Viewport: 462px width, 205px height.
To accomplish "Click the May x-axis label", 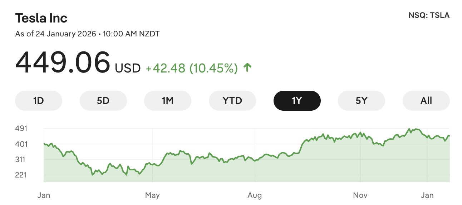I will 152,195.
